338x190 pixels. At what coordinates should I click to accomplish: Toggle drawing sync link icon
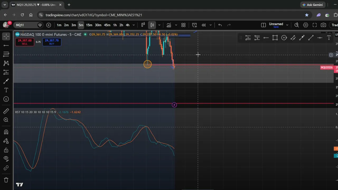[6, 168]
